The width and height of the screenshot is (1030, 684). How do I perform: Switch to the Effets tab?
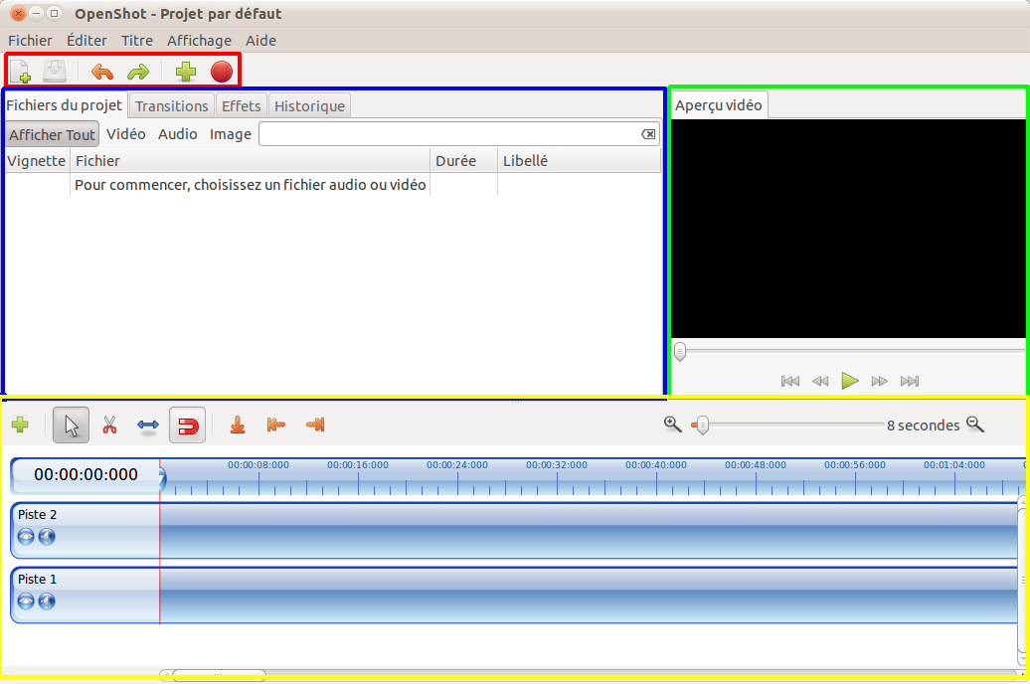[241, 105]
